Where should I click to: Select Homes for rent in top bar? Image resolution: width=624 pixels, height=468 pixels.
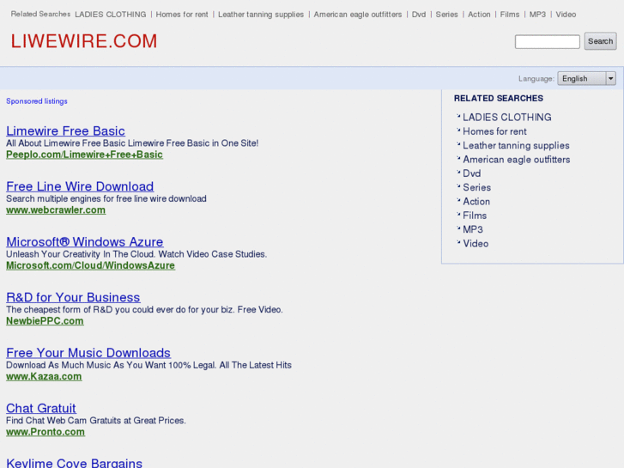coord(182,15)
